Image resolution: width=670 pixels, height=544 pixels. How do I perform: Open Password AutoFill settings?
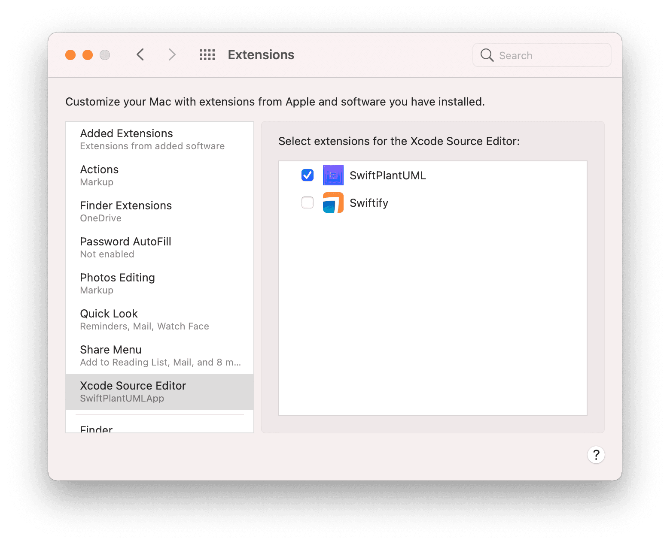[x=125, y=247]
